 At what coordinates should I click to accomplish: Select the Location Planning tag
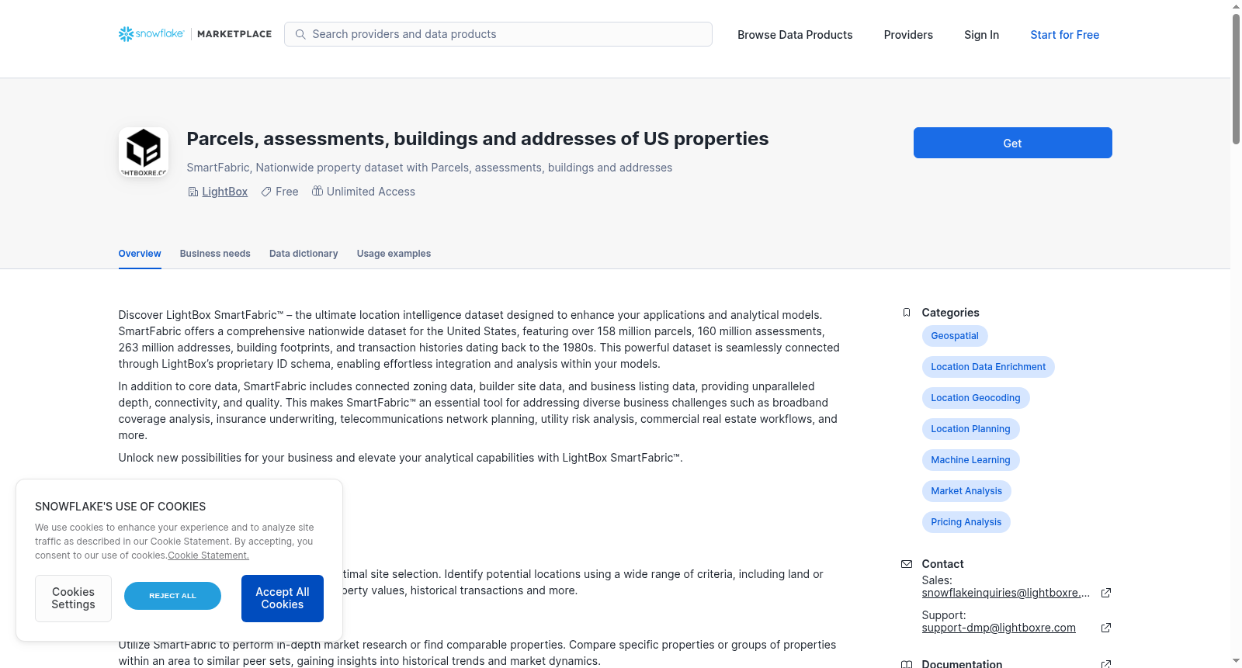[x=970, y=429]
